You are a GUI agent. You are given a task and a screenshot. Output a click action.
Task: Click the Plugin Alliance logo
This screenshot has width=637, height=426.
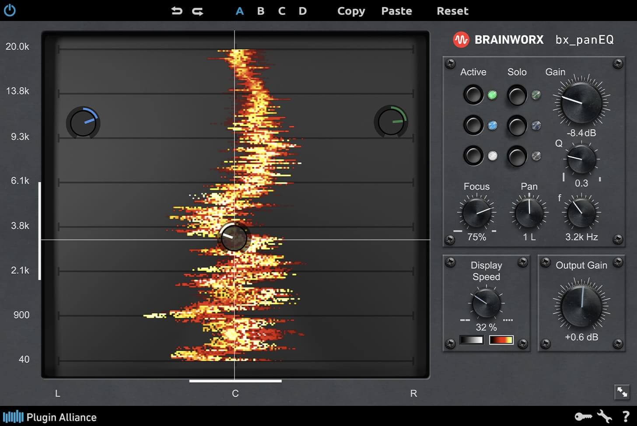tap(50, 417)
